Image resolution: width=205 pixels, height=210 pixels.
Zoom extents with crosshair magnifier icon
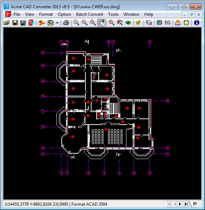tap(112, 23)
